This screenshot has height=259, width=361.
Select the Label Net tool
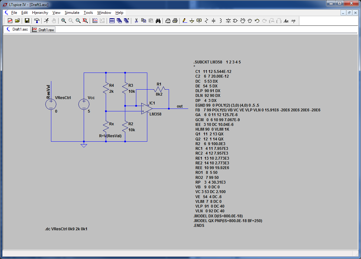point(199,21)
